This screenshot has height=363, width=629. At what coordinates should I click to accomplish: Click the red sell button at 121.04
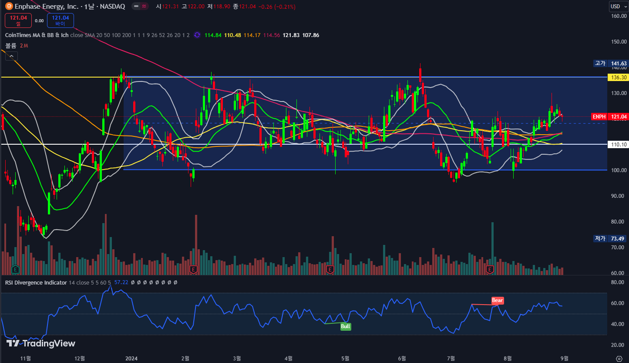[x=19, y=20]
